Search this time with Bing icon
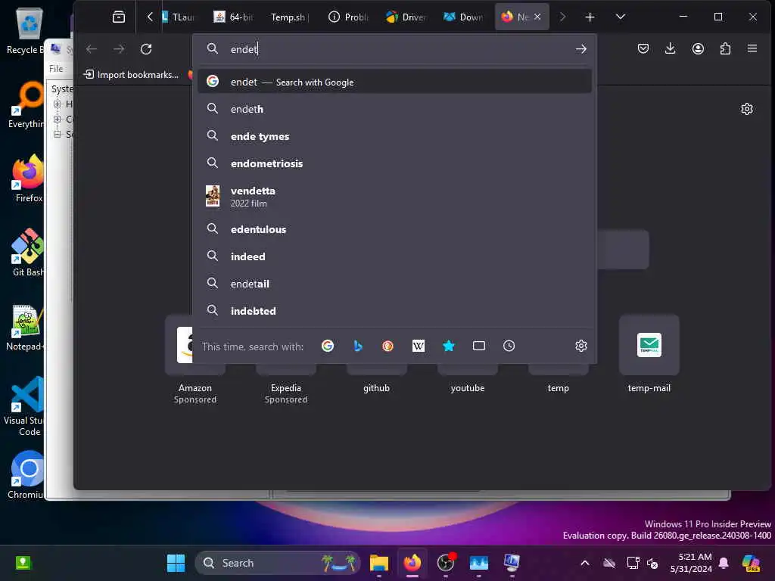Image resolution: width=775 pixels, height=581 pixels. click(358, 346)
